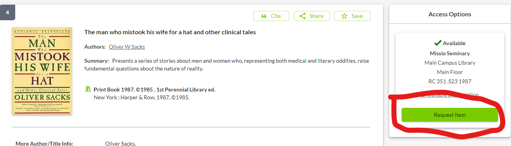Viewport: 511px width, 146px height.
Task: Select the call number RC 351 .S23 1987
Action: coord(450,81)
